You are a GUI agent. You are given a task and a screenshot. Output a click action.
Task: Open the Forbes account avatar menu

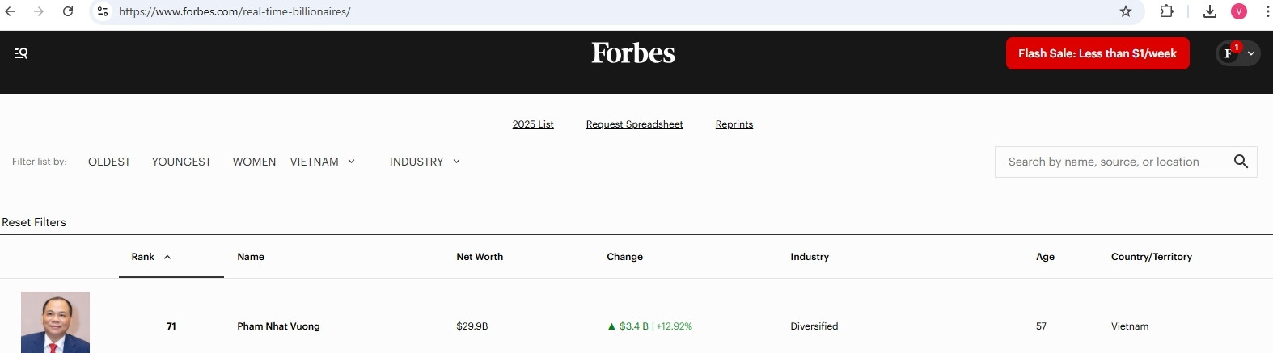point(1237,53)
